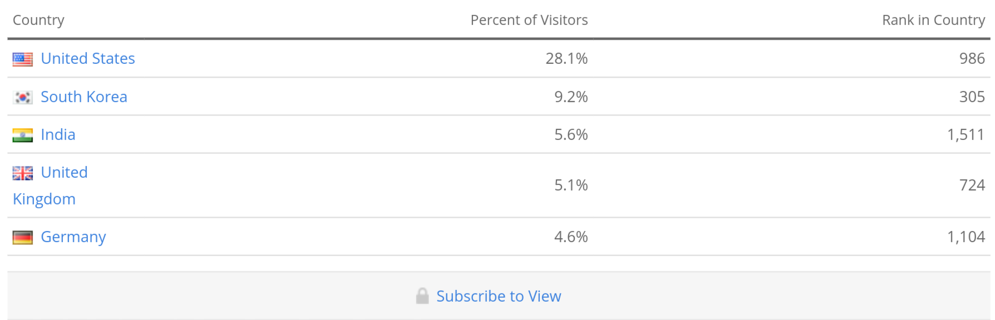995x320 pixels.
Task: Click the Country column header
Action: (38, 20)
